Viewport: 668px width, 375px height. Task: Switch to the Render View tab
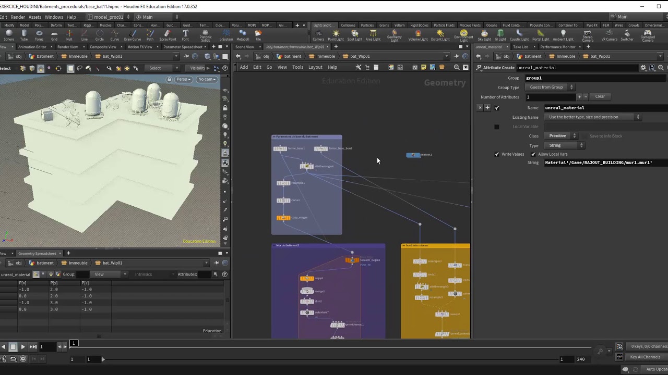pyautogui.click(x=67, y=47)
